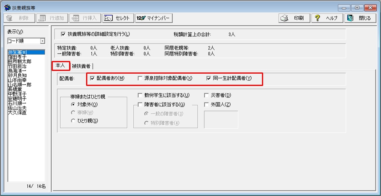Uncheck the 同一生計配偶者 checkbox

click(209, 78)
